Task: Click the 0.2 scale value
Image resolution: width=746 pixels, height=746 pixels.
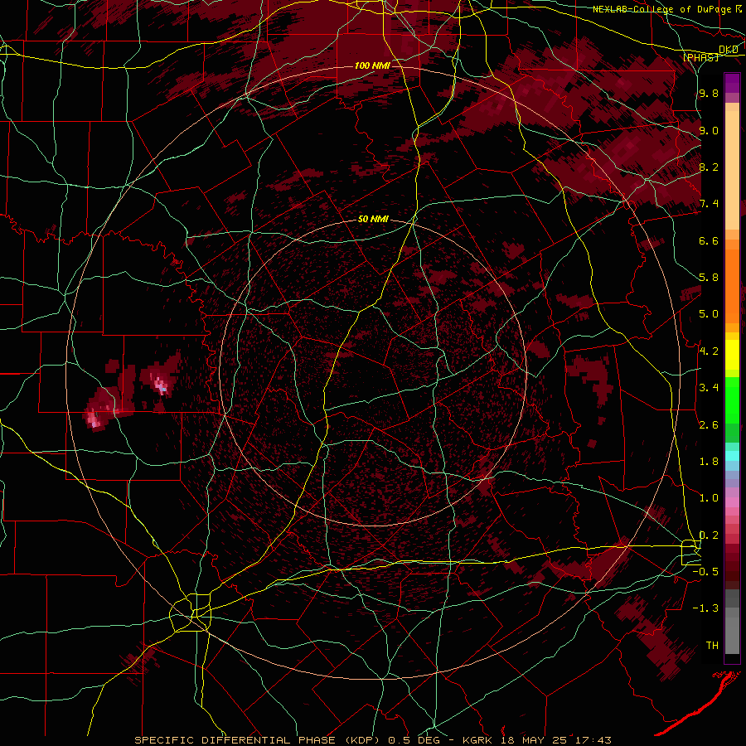Action: tap(709, 535)
